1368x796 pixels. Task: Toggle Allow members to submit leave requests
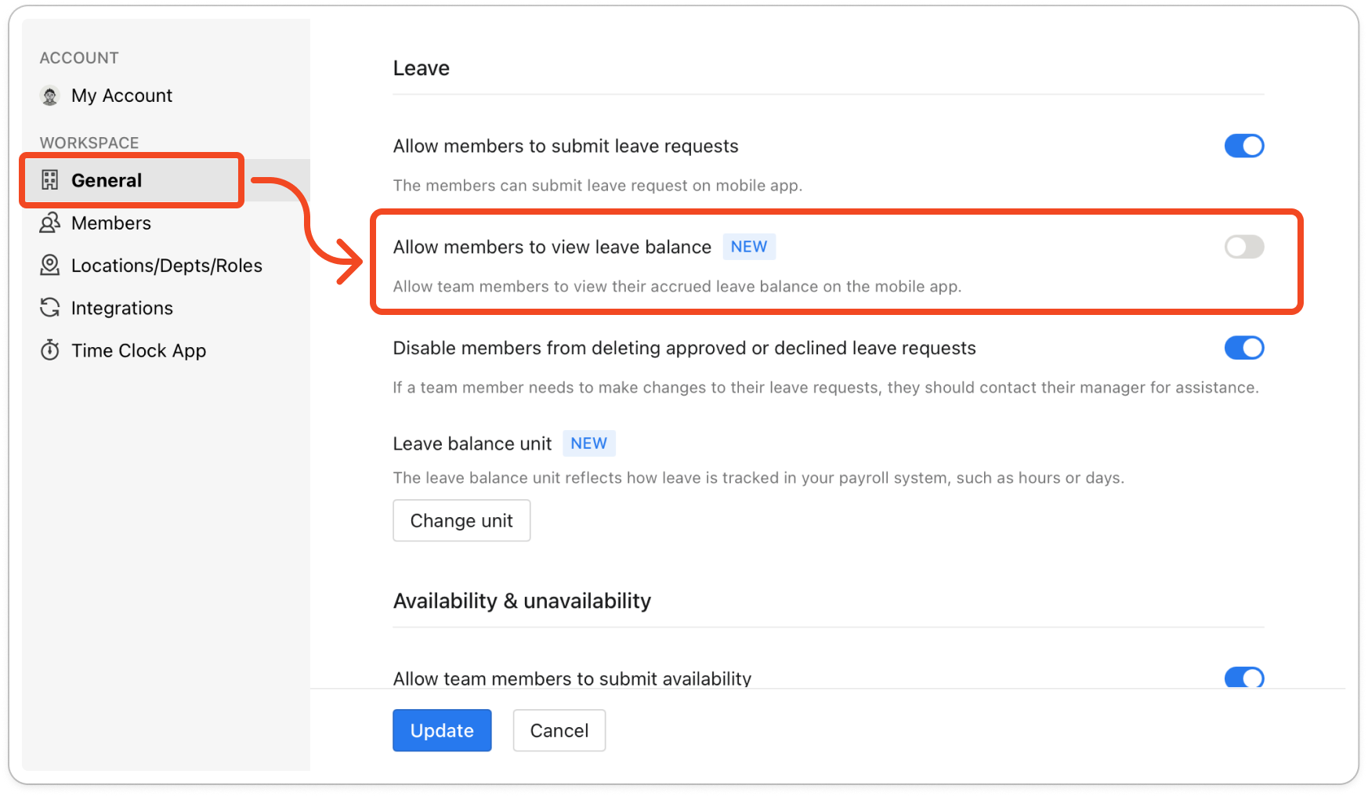(1244, 146)
